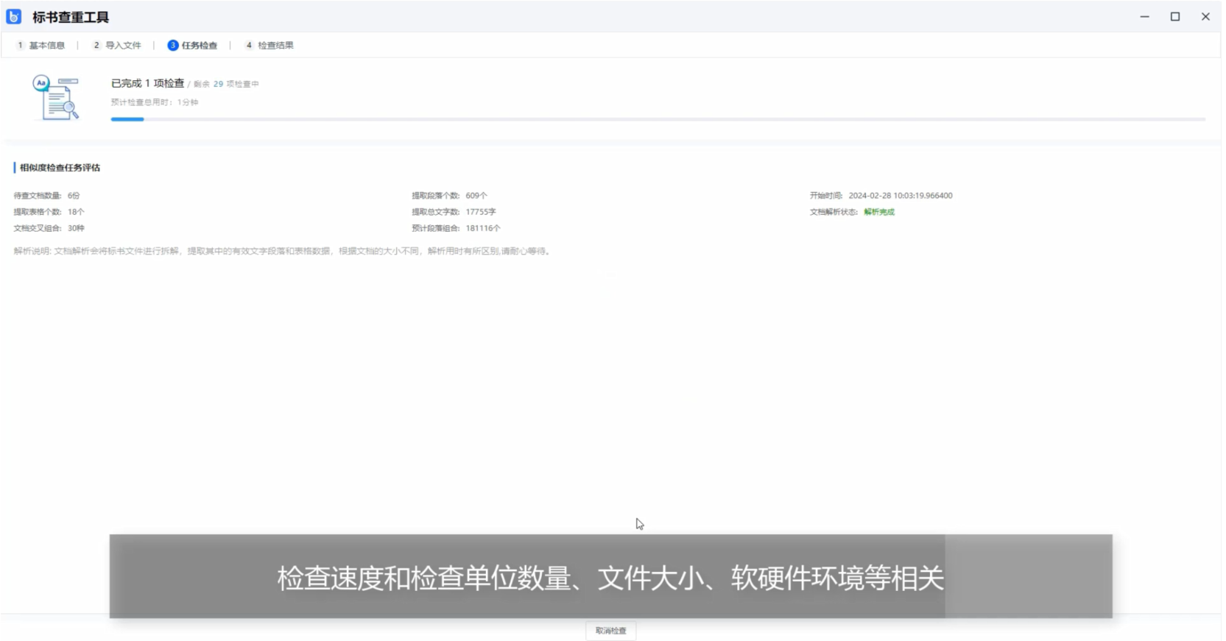This screenshot has height=641, width=1226.
Task: Click the check progress bar
Action: (658, 119)
